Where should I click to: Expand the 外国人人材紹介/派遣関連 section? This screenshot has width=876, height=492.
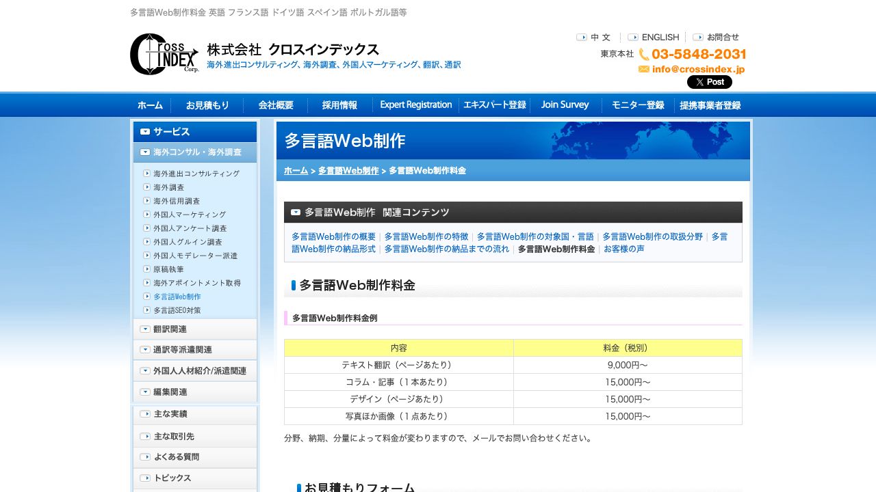coord(195,371)
